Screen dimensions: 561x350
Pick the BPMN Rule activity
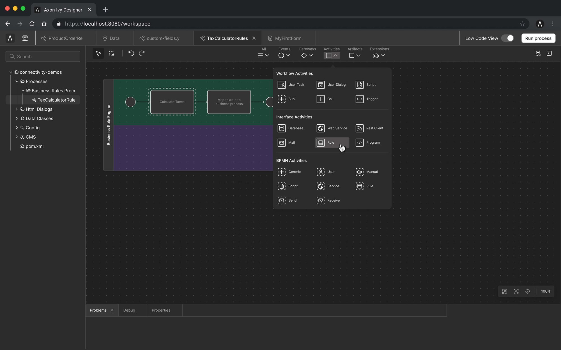click(x=364, y=186)
